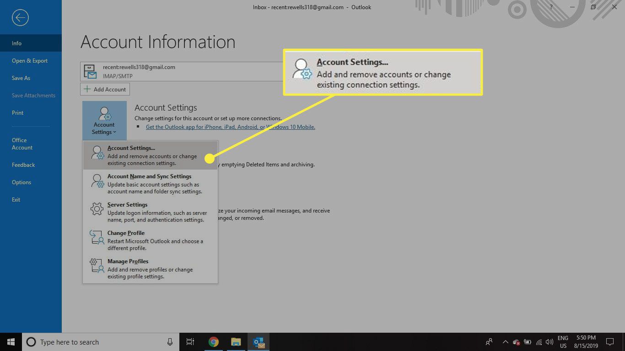Click the Account Name and Sync icon
The height and width of the screenshot is (351, 625).
pyautogui.click(x=97, y=181)
